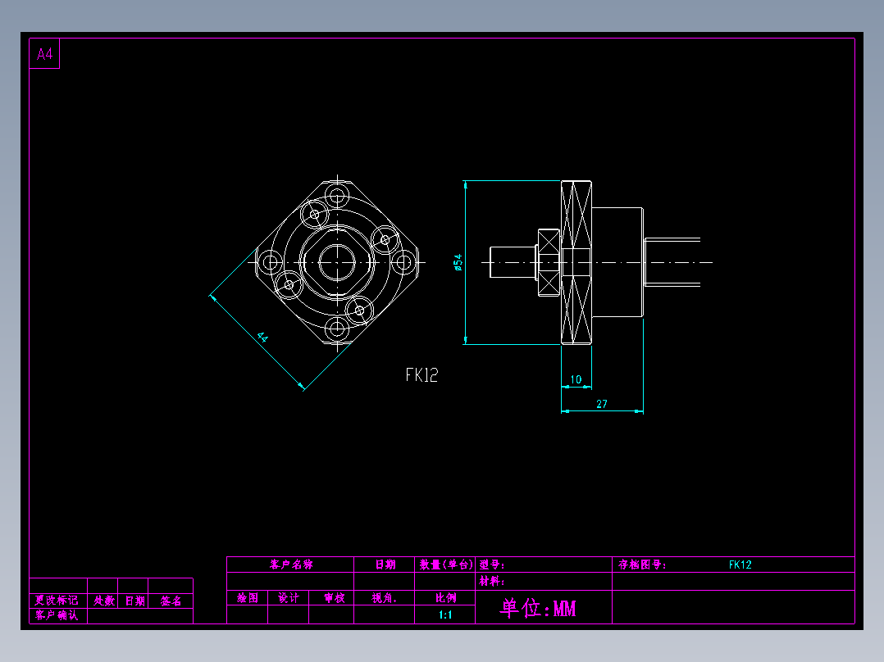
Task: Click the 存档图号: field label
Action: [642, 565]
